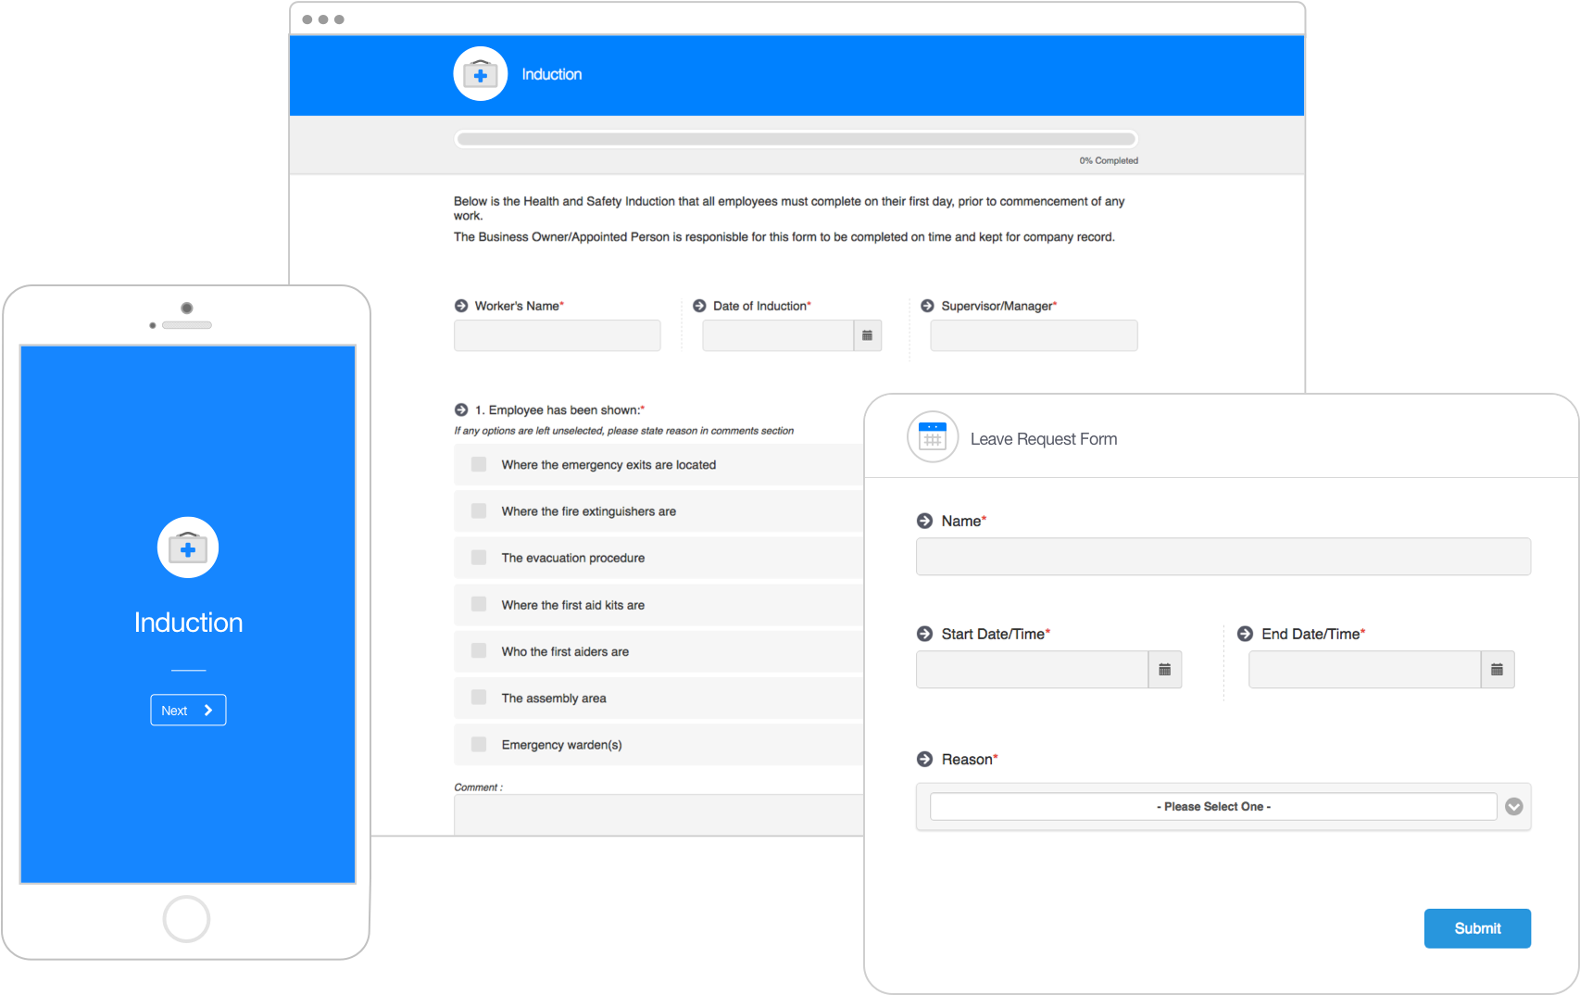Check the 'Emergency warden(s)' option
Image resolution: width=1580 pixels, height=995 pixels.
479,744
